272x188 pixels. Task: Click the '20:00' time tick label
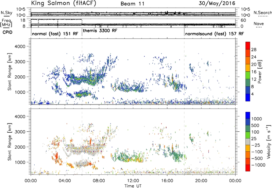pos(201,181)
